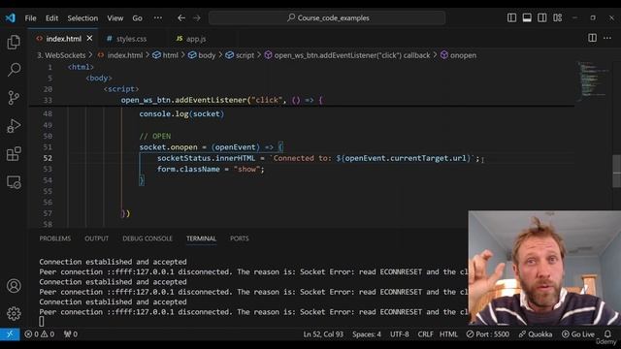
Task: Change indentation via Spaces: 4
Action: click(367, 334)
